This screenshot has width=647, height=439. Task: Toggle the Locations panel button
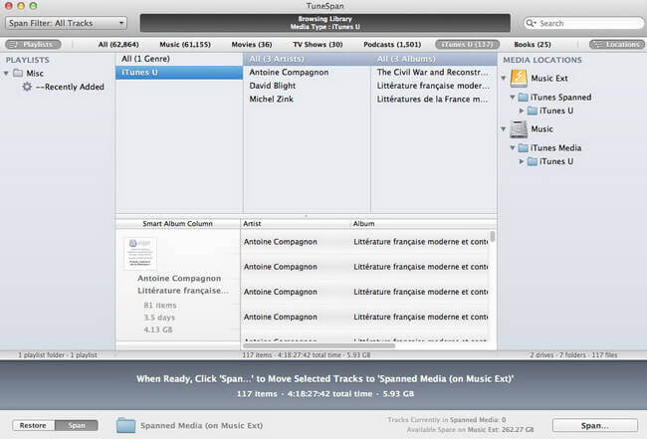point(616,44)
